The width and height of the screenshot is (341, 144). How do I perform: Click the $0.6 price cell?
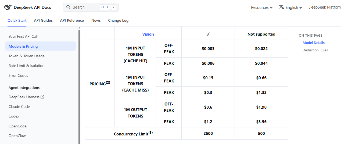(x=208, y=107)
